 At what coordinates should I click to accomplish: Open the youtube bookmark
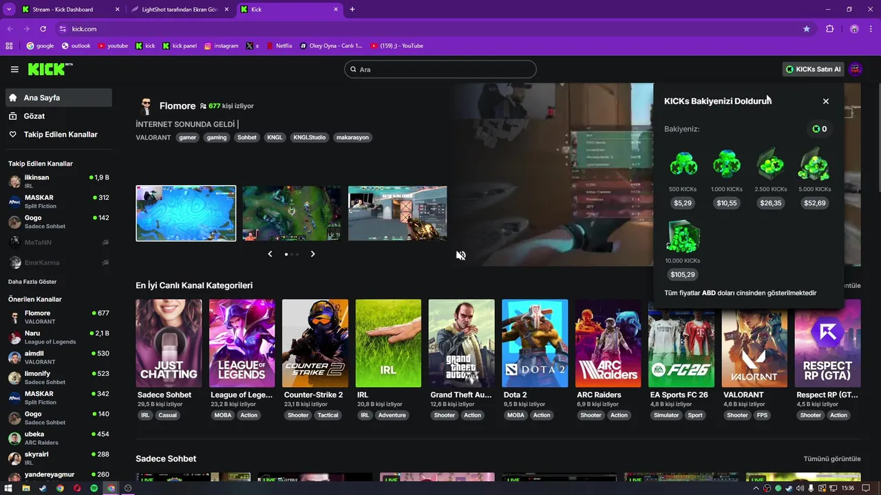[x=113, y=46]
